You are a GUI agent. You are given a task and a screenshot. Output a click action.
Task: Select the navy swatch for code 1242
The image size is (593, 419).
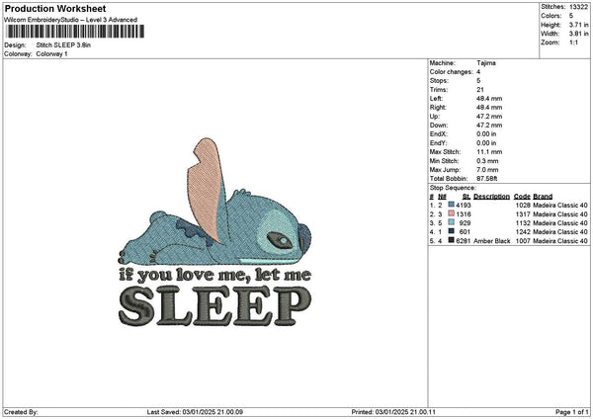pos(451,231)
